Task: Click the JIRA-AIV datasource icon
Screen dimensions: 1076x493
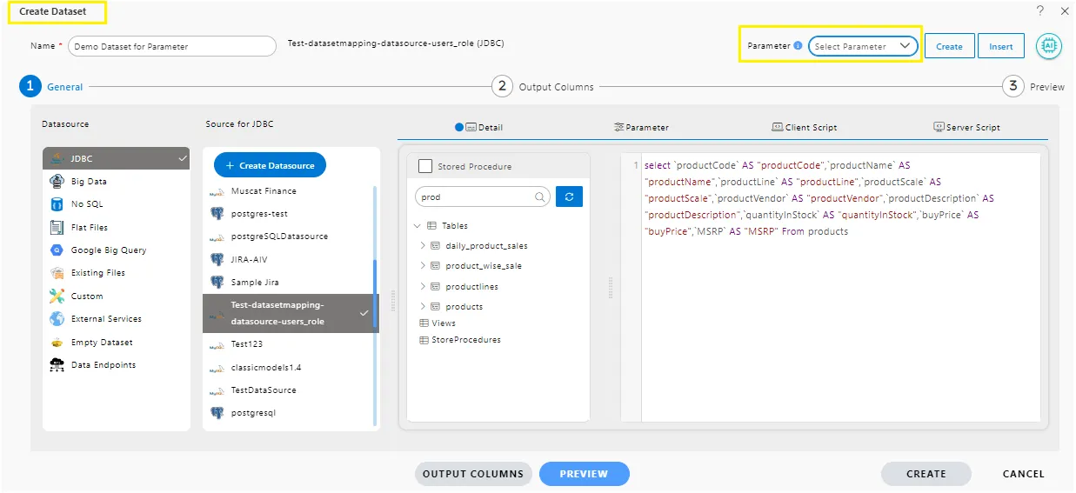Action: (x=217, y=259)
